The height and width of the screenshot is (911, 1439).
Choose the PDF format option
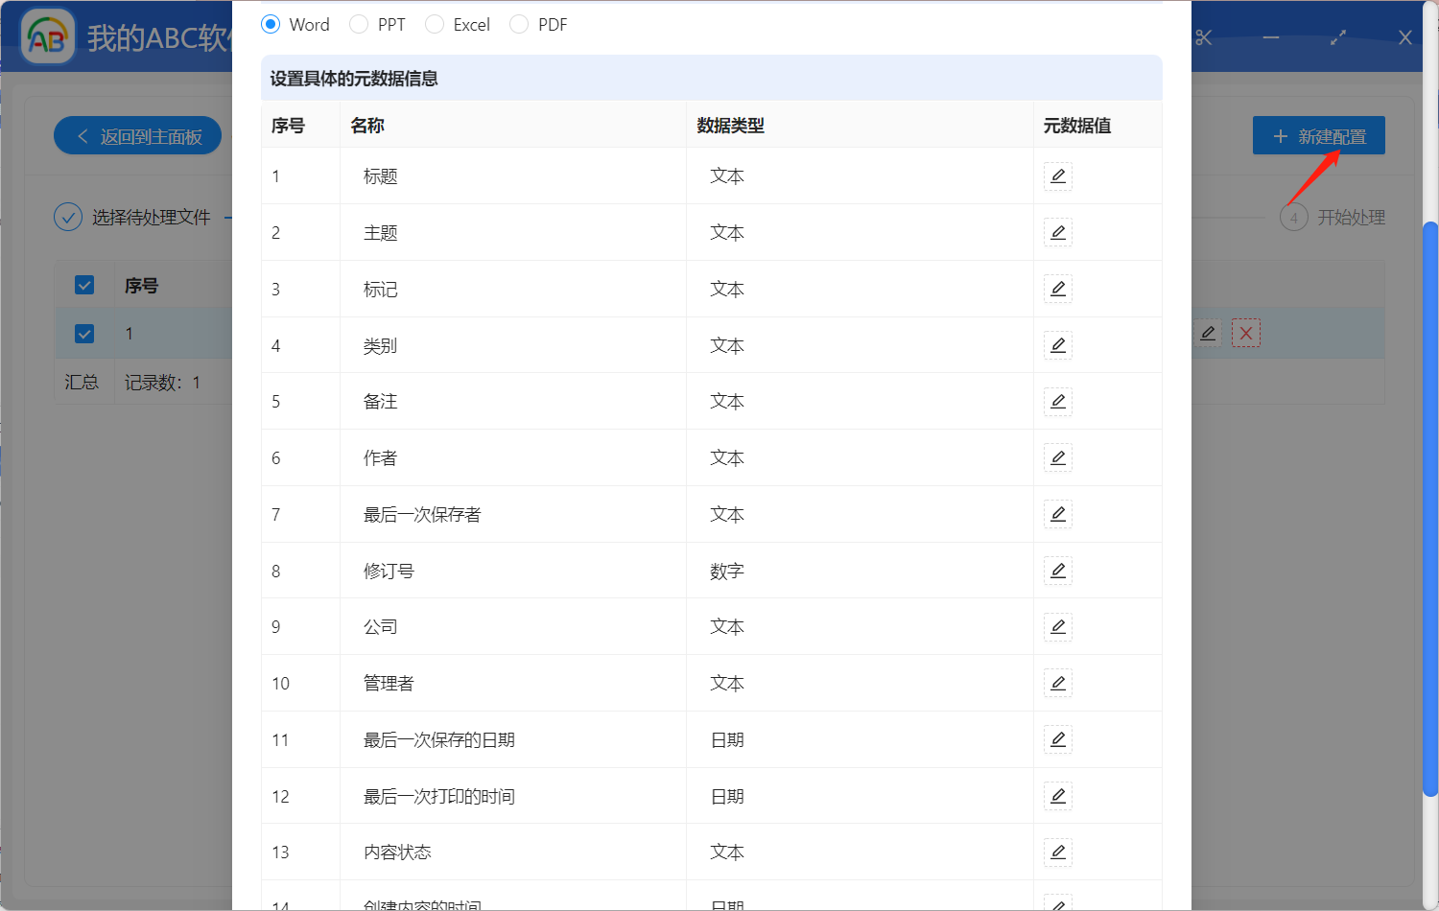[x=519, y=24]
